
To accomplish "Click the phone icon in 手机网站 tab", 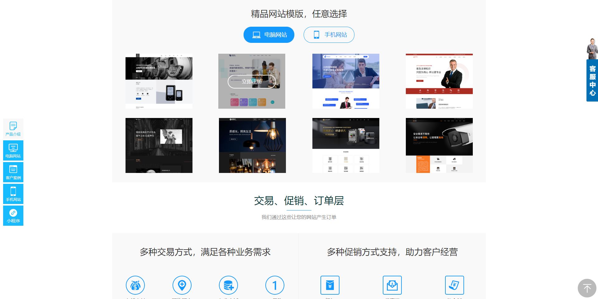I will click(x=316, y=35).
